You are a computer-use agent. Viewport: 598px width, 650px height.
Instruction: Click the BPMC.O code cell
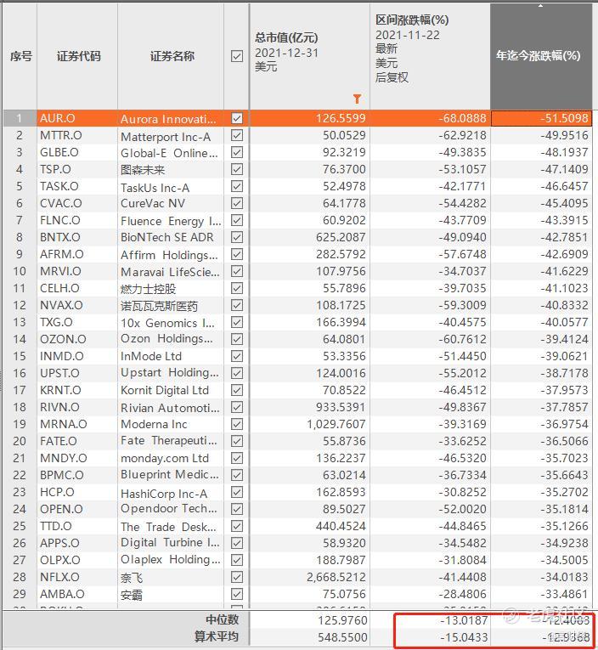[77, 475]
